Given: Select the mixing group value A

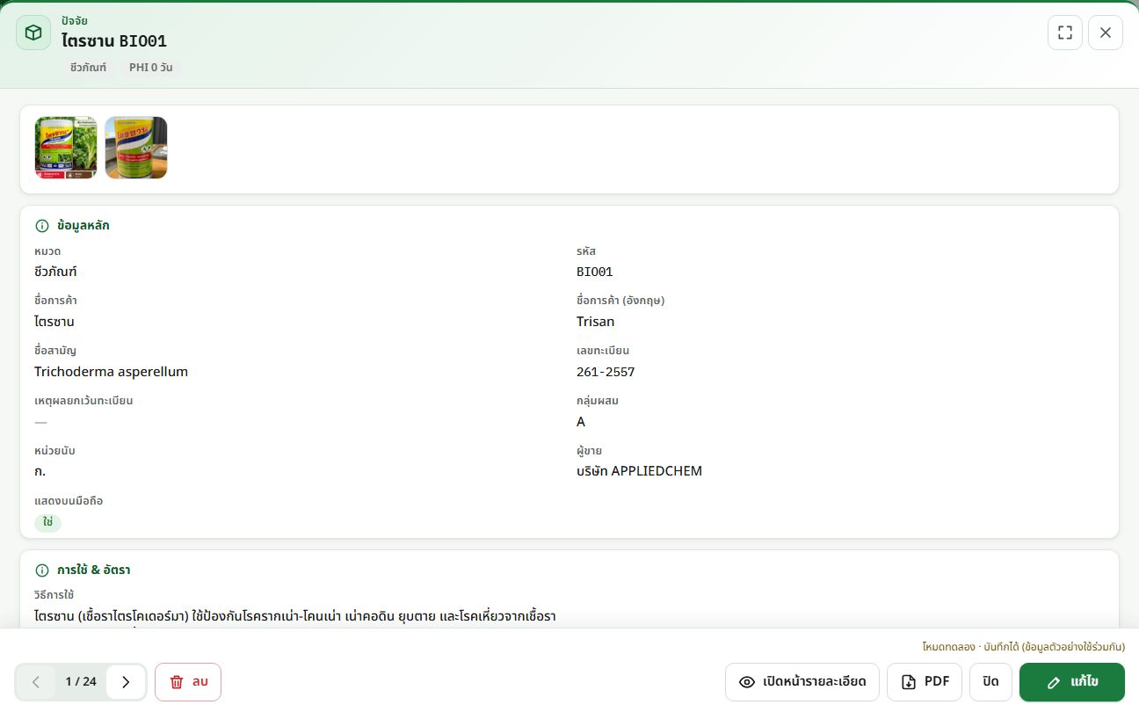Looking at the screenshot, I should 581,422.
